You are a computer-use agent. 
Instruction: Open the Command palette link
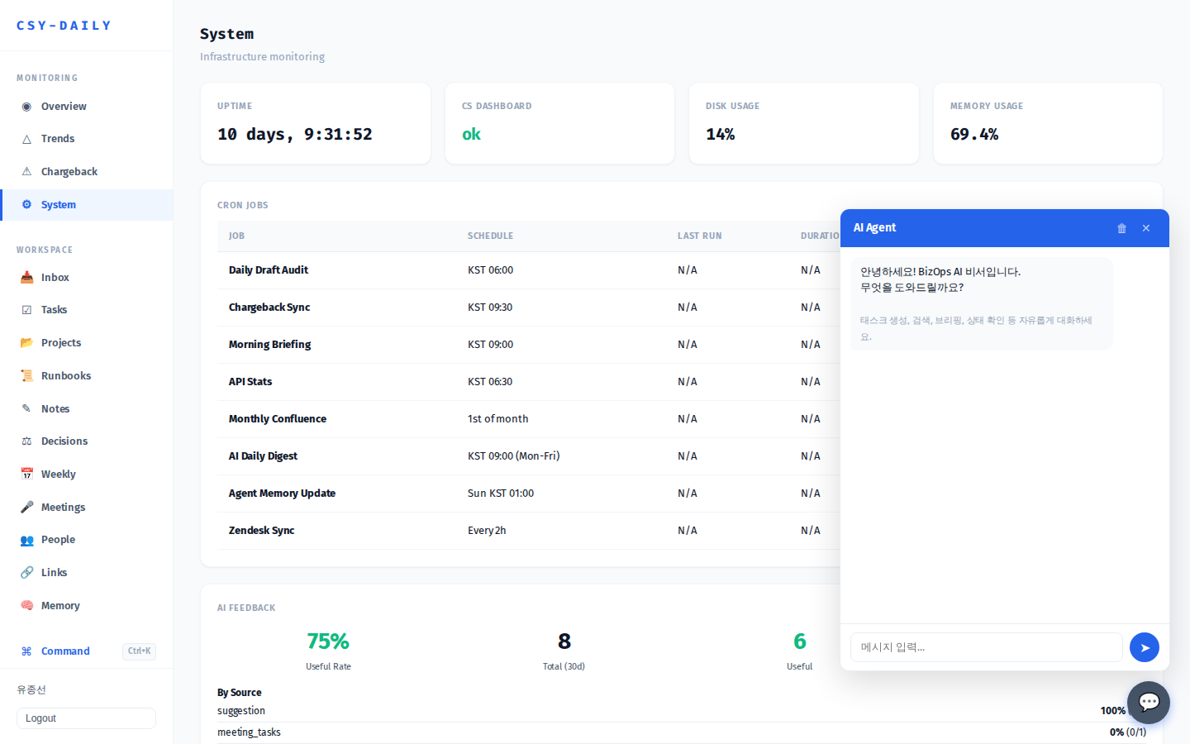click(65, 651)
